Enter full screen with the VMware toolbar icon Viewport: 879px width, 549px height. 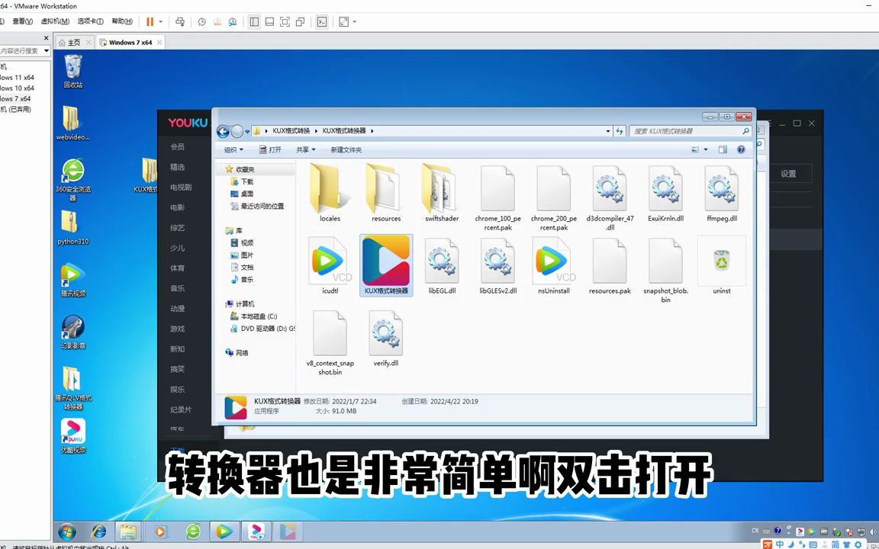click(284, 21)
